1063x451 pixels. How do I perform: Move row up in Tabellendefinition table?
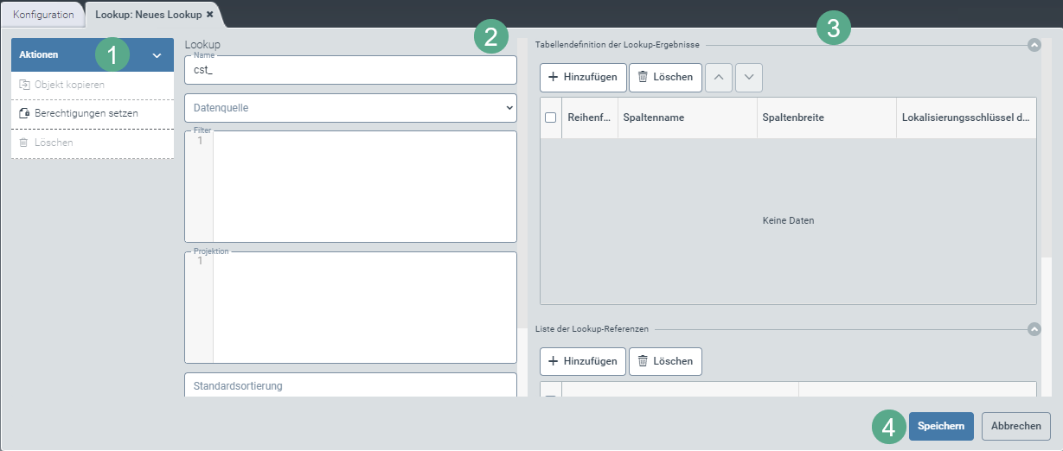tap(719, 77)
